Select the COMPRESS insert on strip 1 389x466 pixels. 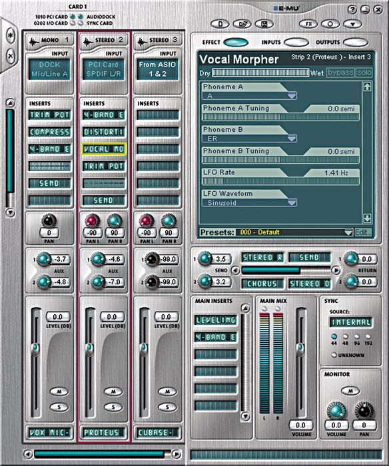[49, 132]
